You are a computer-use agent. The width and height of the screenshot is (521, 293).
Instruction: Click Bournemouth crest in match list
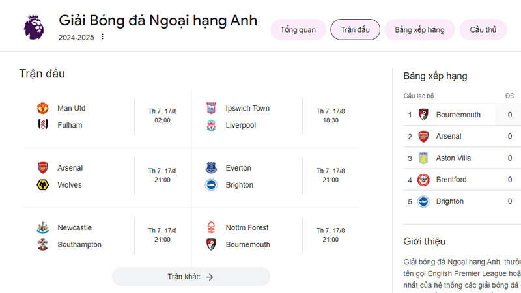point(211,245)
